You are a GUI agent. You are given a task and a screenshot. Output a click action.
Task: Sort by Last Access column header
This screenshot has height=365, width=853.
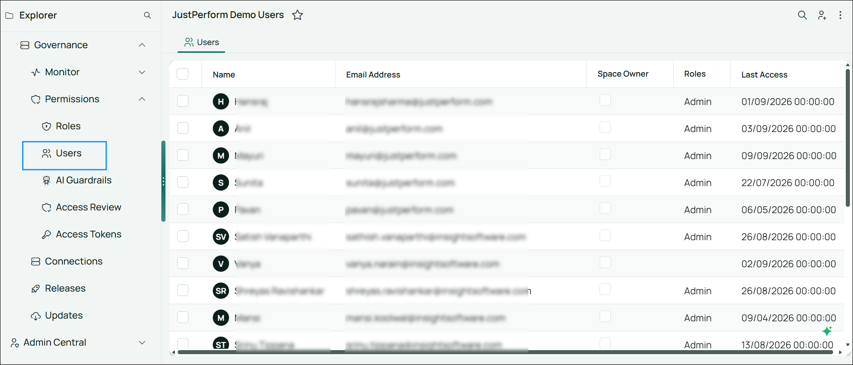point(764,75)
